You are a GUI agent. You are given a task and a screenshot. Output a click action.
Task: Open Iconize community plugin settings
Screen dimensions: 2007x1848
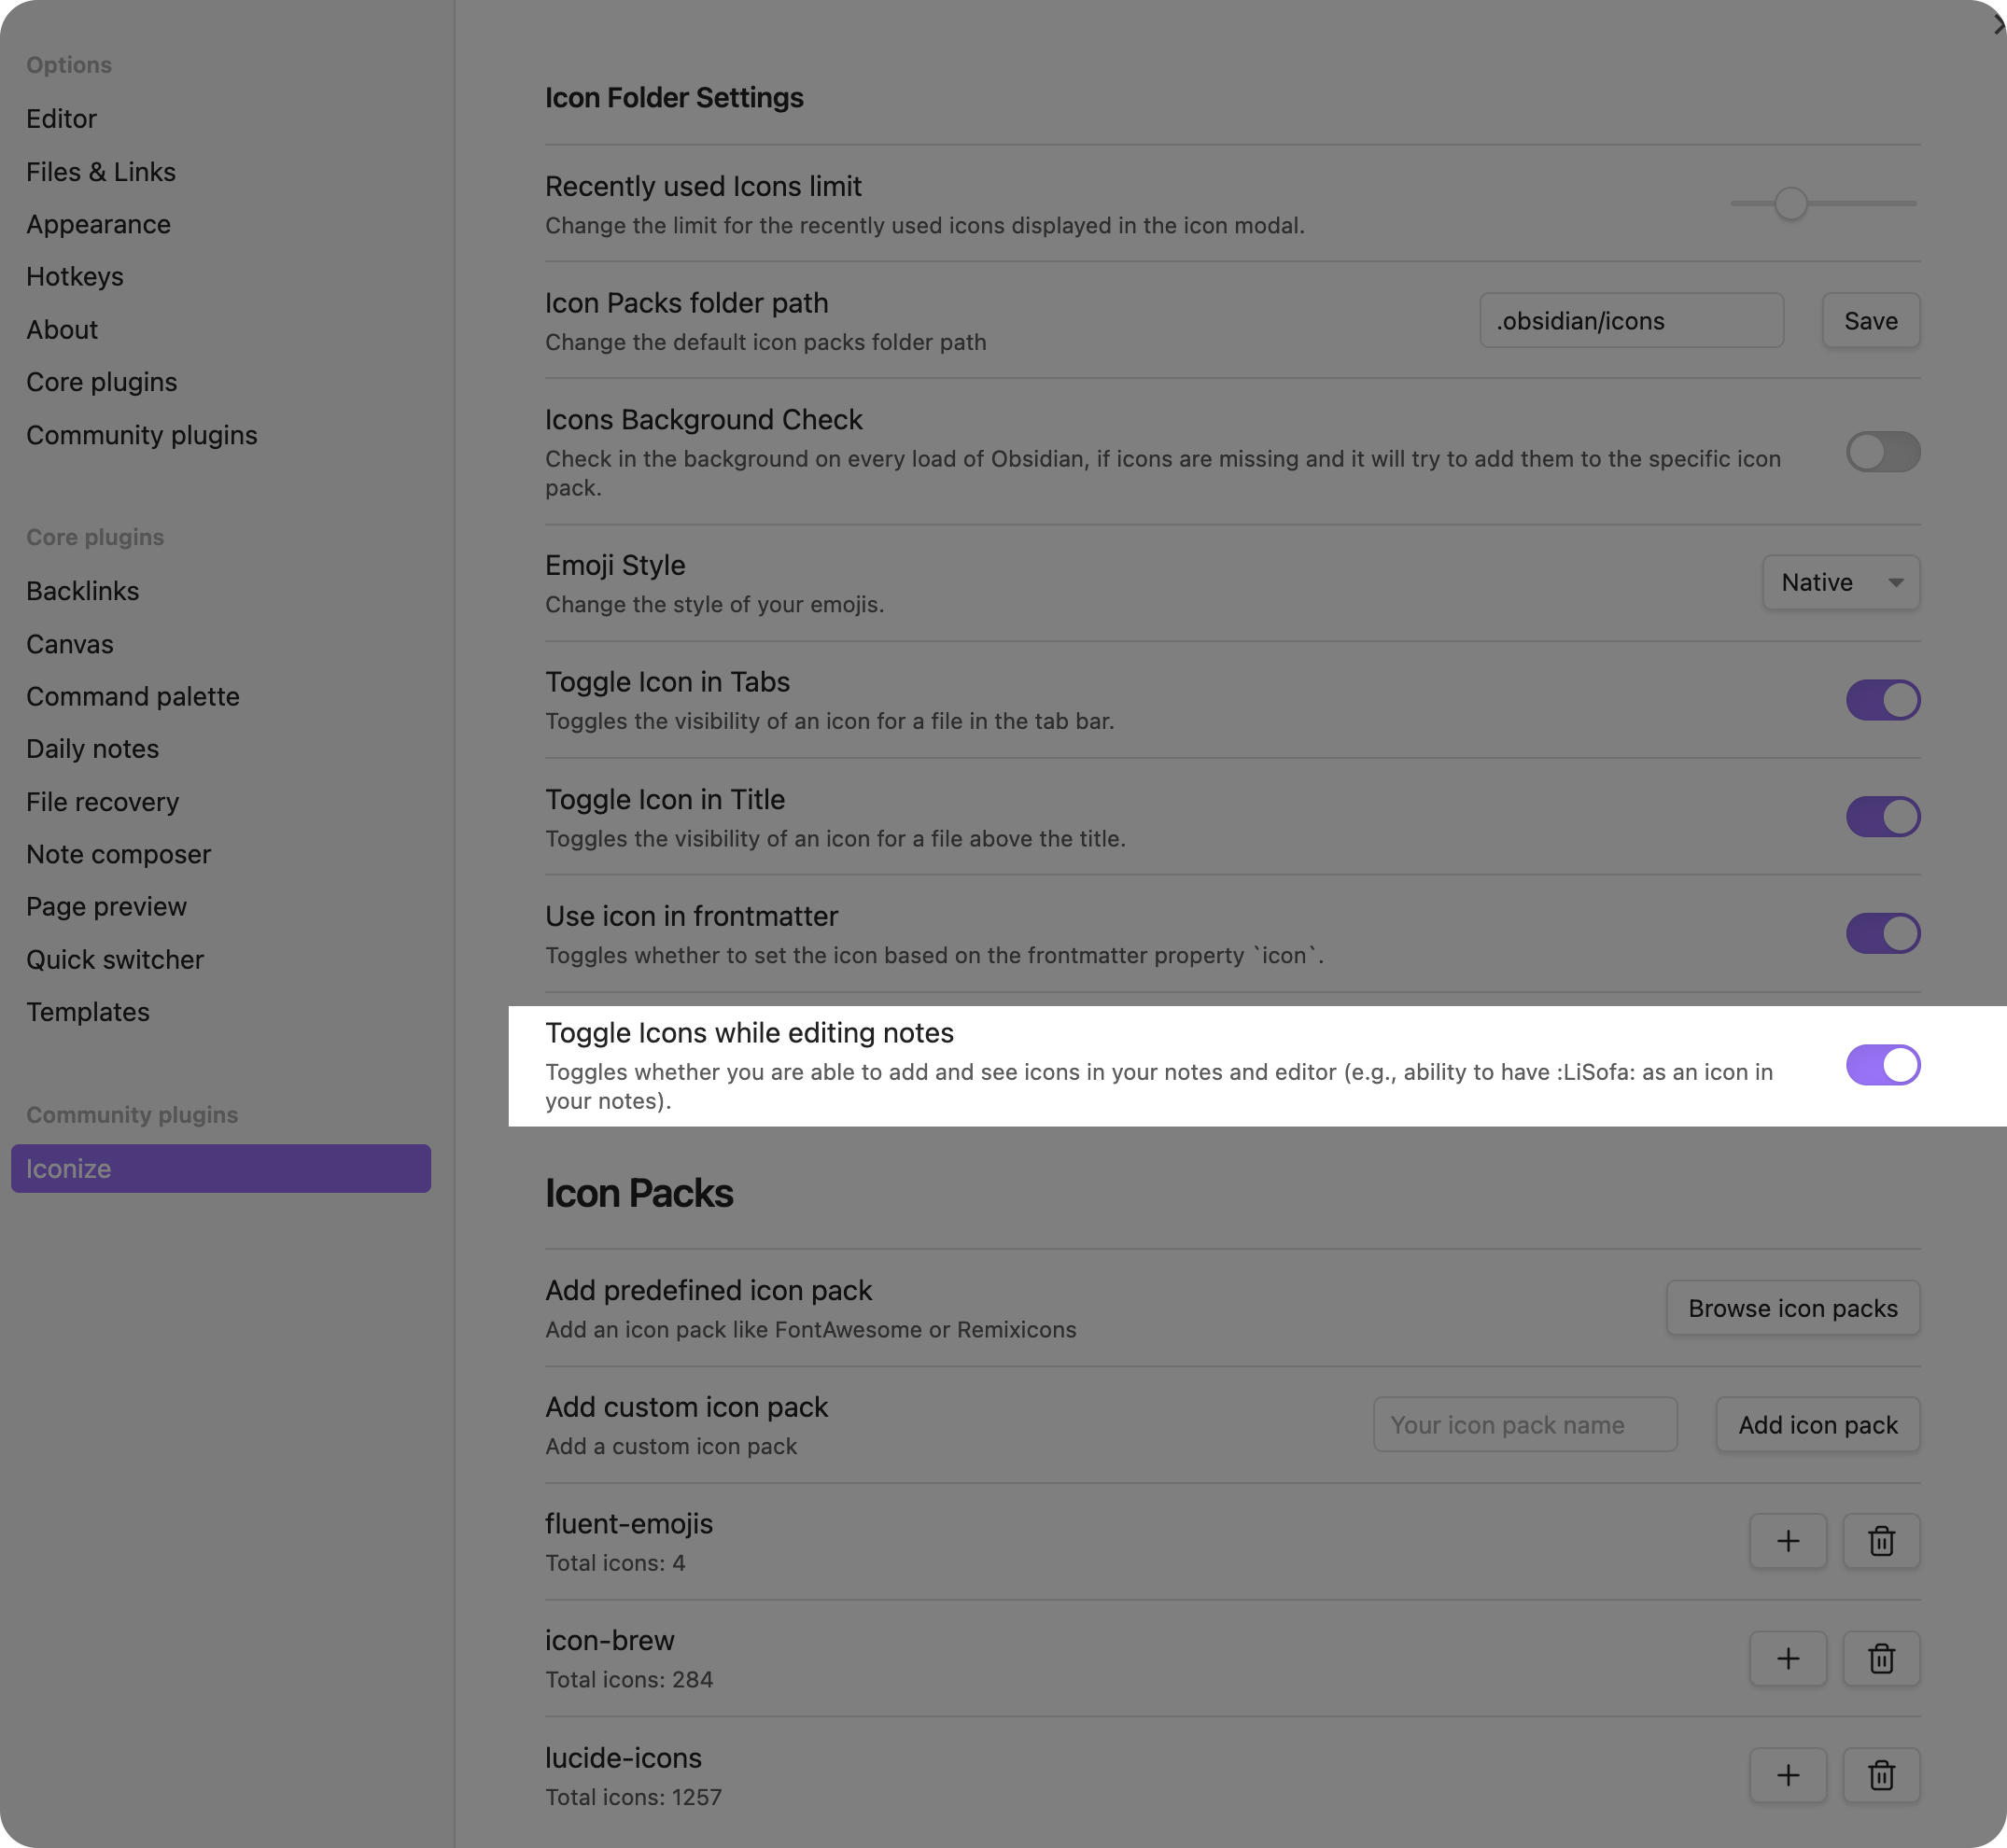220,1168
